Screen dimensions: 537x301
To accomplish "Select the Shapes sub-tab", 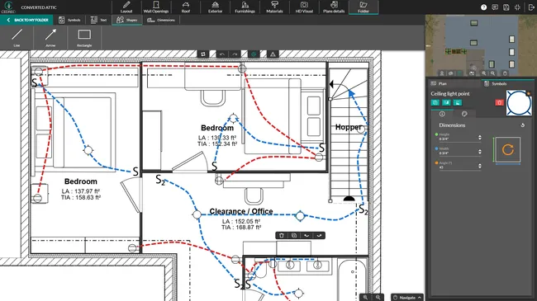I will point(127,20).
